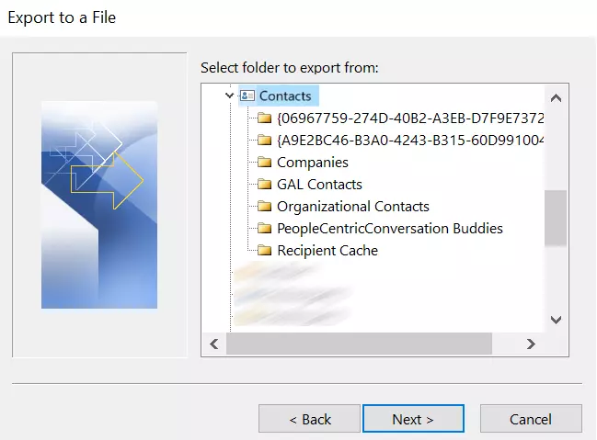Cancel the Export to a File wizard
Screen dimensions: 597x440
coord(531,419)
